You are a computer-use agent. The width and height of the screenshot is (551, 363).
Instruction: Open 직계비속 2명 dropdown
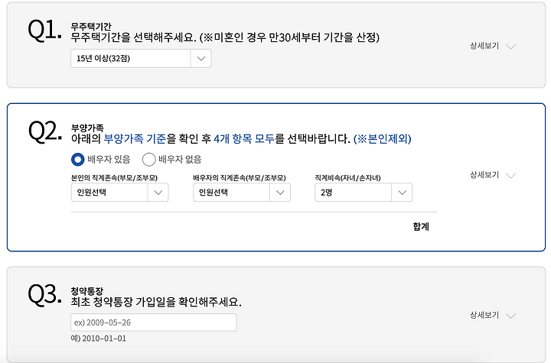(x=364, y=193)
